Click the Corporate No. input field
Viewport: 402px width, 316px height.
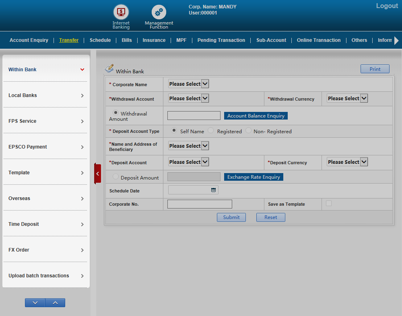tap(200, 204)
